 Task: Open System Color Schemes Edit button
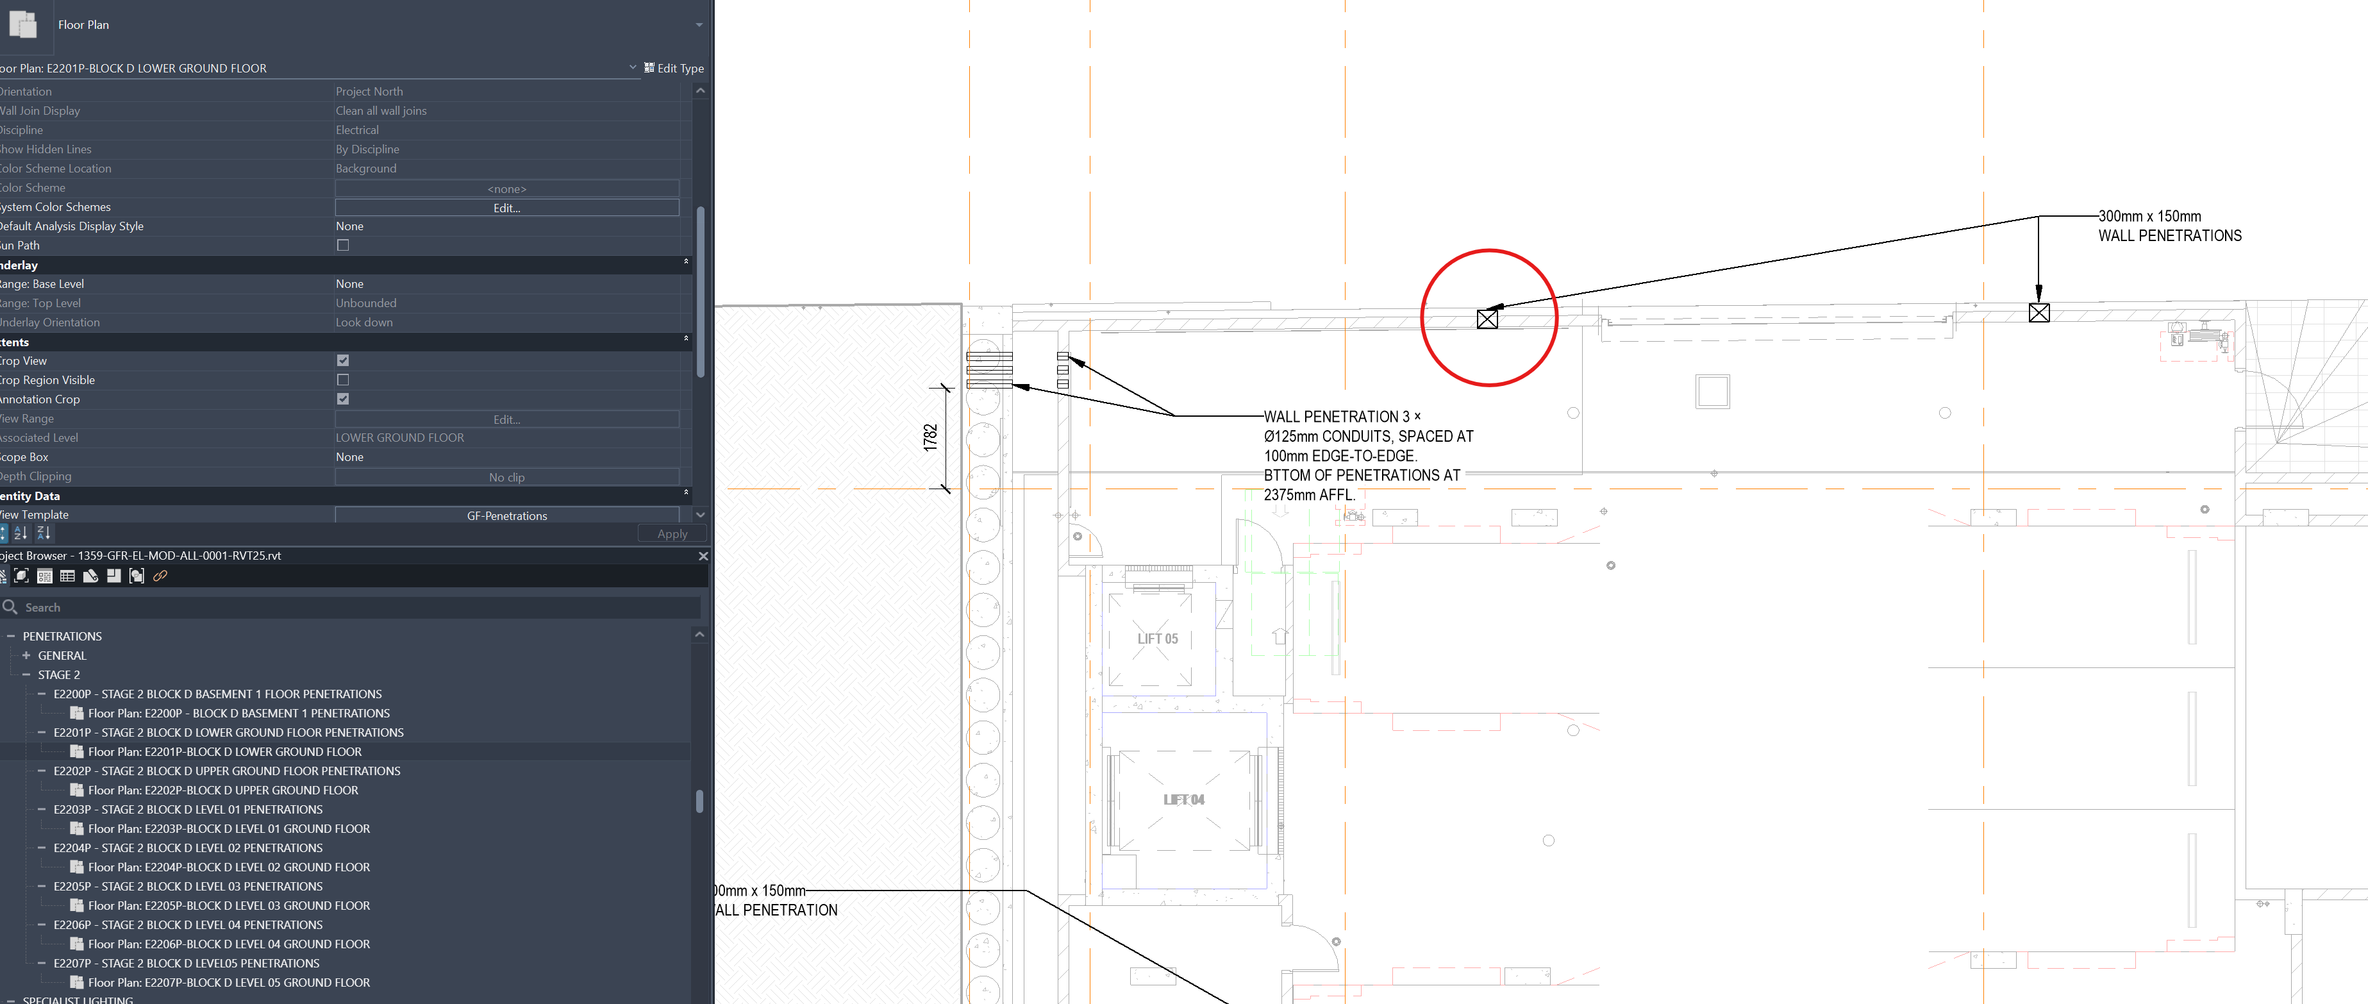click(506, 208)
